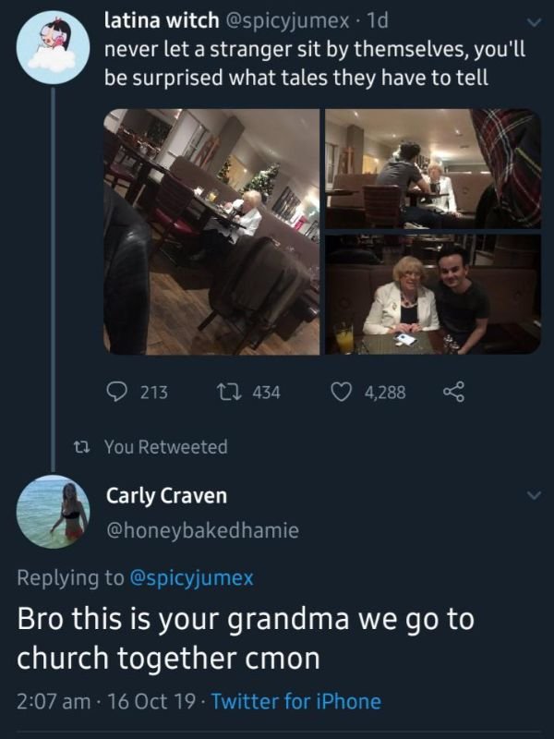This screenshot has width=554, height=739.
Task: Tap the share icon beside 4,288
Action: (x=454, y=392)
